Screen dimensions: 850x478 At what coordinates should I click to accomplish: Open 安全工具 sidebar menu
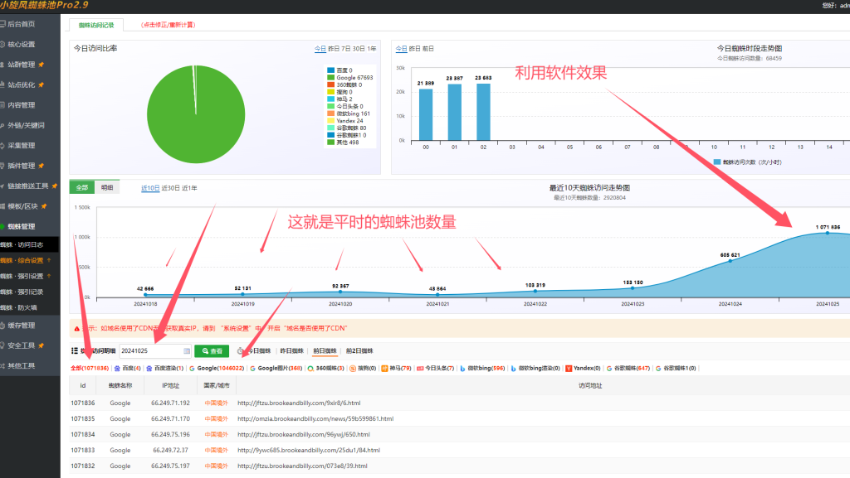click(21, 345)
